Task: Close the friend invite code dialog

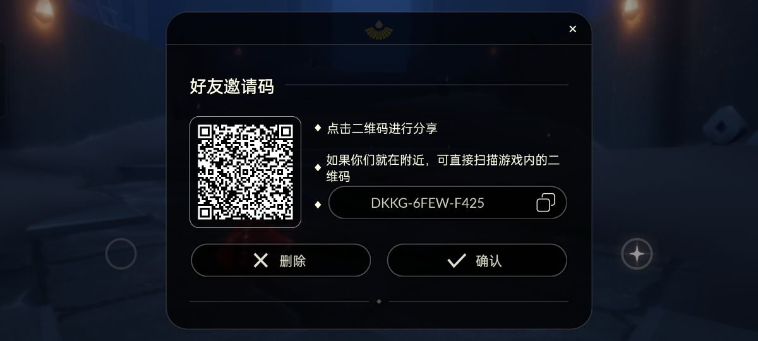Action: (x=572, y=29)
